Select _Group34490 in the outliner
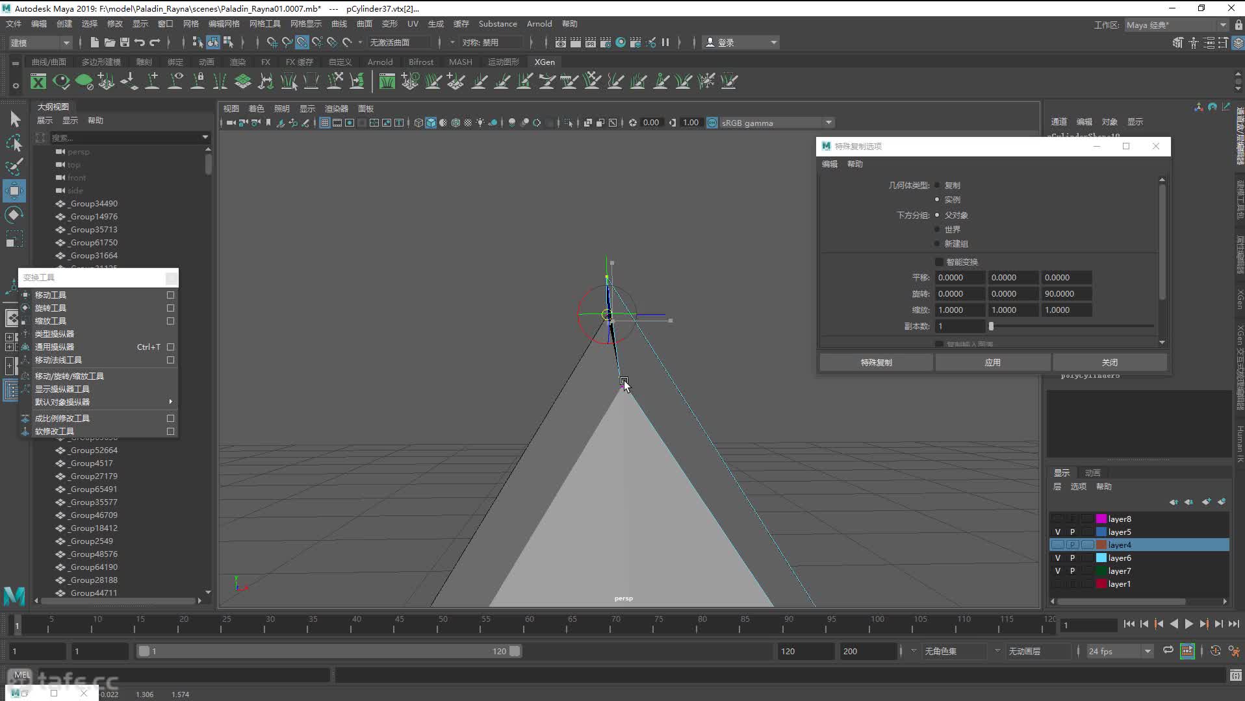Screen dimensions: 1245x701 click(x=94, y=203)
